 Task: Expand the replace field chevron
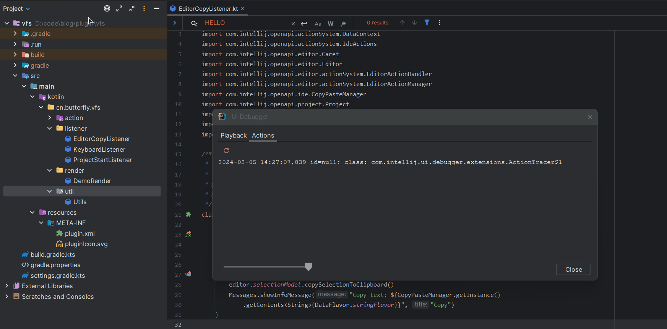[175, 23]
